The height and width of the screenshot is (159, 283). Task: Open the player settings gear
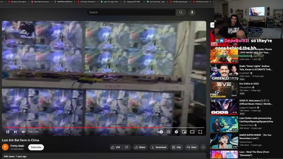[x=176, y=132]
